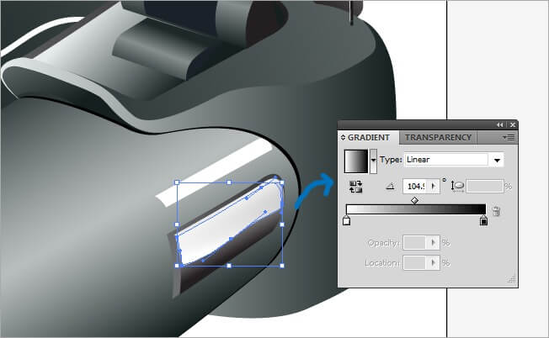This screenshot has height=338, width=549.
Task: Select the Gradient panel tab
Action: coord(368,137)
